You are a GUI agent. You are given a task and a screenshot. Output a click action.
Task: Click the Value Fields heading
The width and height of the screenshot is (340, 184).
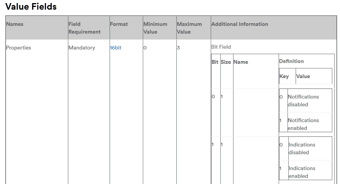pyautogui.click(x=31, y=7)
